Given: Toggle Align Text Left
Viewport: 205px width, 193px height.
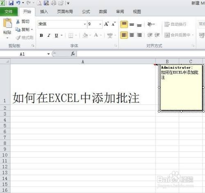Looking at the screenshot, I should tap(124, 35).
